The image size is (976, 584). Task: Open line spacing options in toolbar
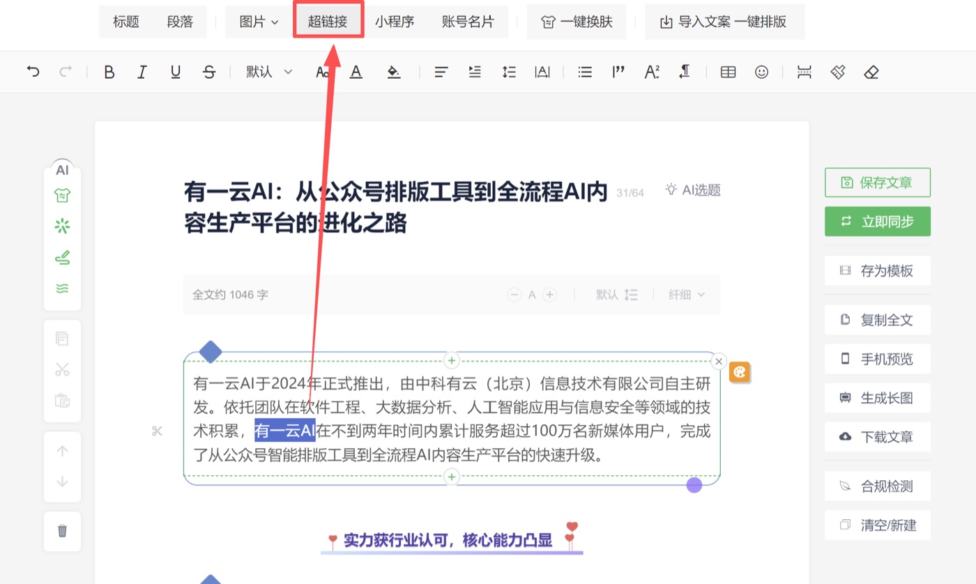click(509, 71)
